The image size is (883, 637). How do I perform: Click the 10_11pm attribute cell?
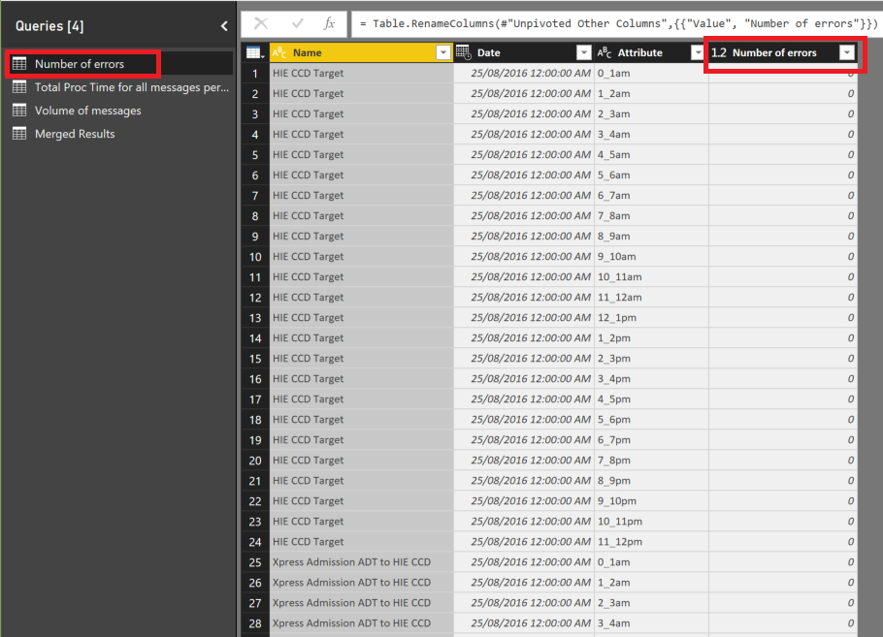[x=651, y=522]
